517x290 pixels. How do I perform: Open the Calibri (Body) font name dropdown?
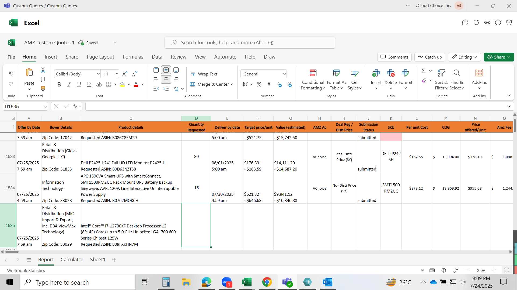click(98, 74)
